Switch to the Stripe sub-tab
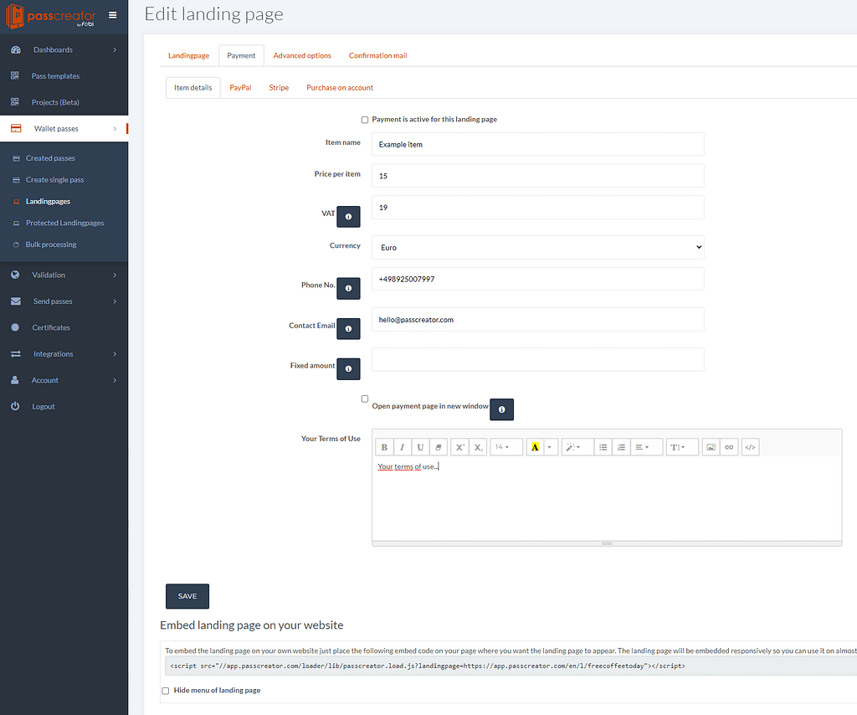The width and height of the screenshot is (857, 715). tap(279, 87)
